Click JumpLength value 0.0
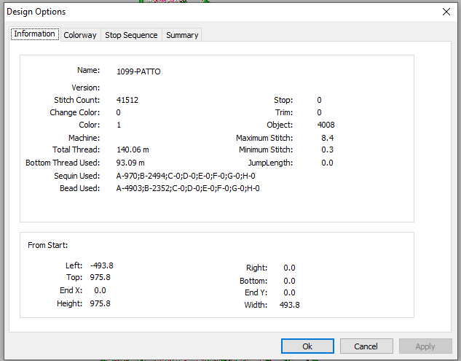The image size is (461, 361). (x=327, y=163)
